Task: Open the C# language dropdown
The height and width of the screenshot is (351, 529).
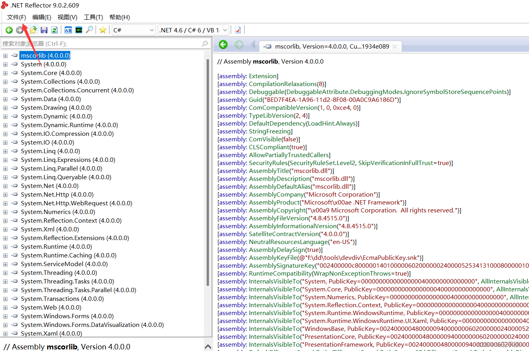Action: coord(134,30)
